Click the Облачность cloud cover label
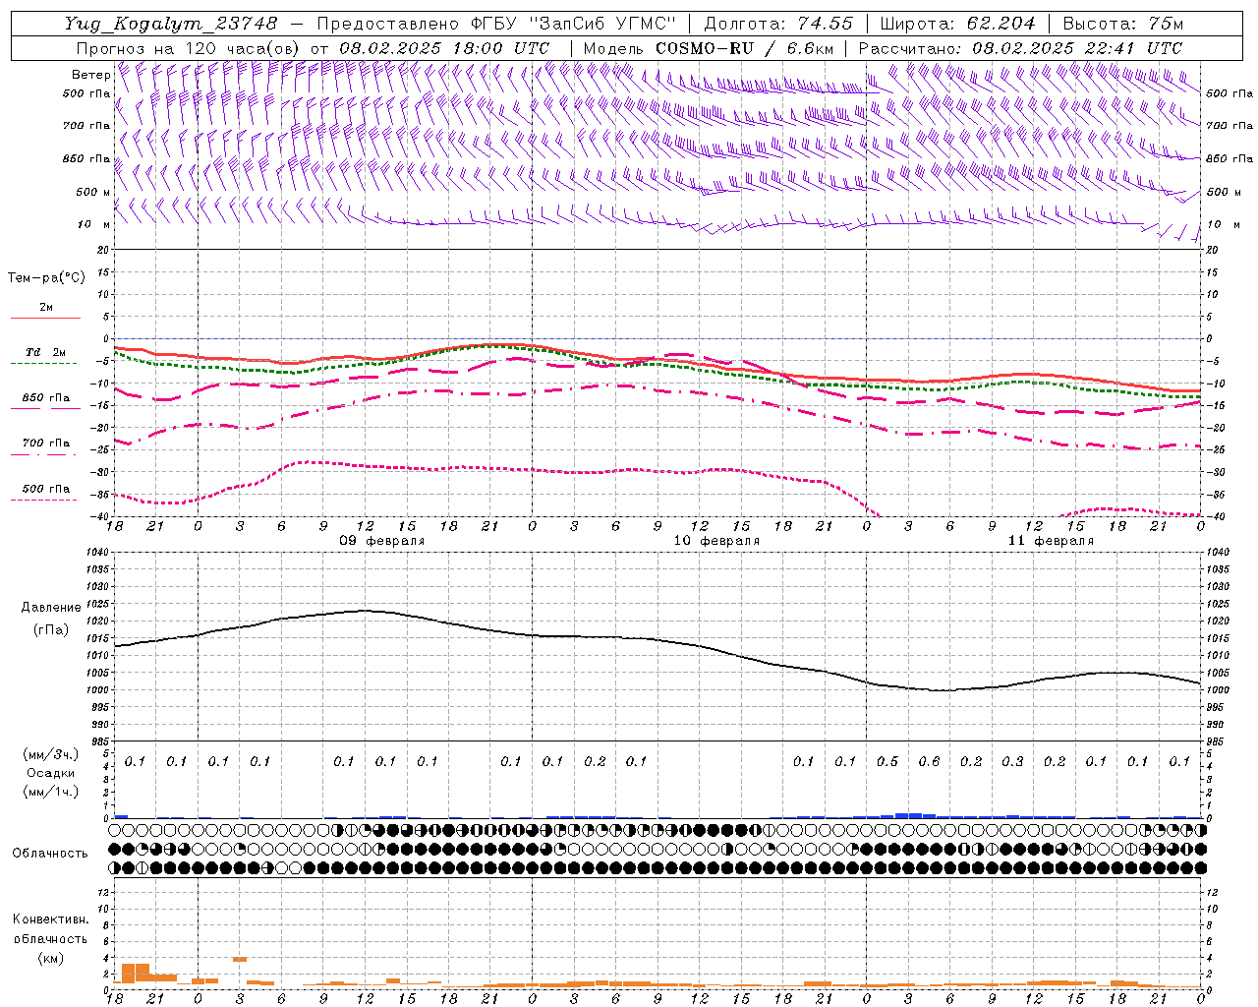 point(50,854)
